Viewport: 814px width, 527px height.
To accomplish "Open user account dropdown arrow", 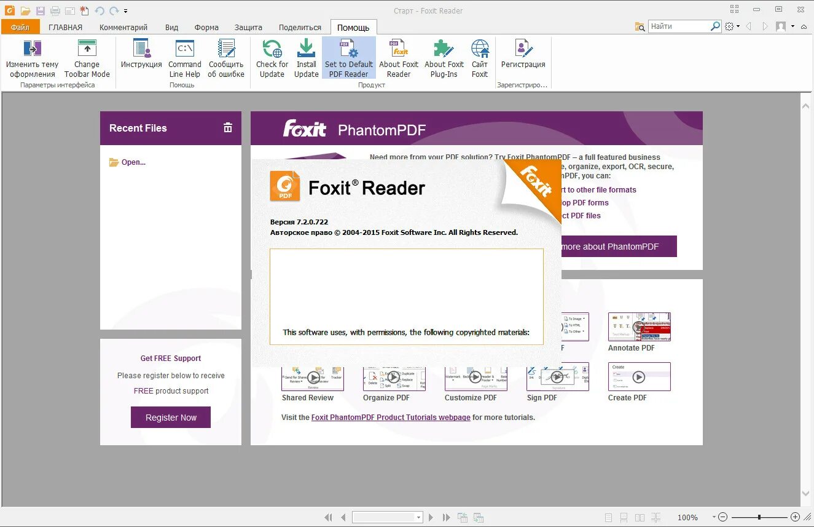I will (792, 26).
